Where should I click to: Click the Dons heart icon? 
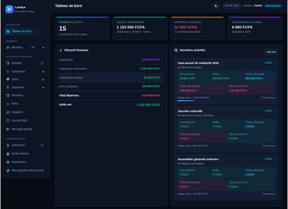[x=8, y=79]
